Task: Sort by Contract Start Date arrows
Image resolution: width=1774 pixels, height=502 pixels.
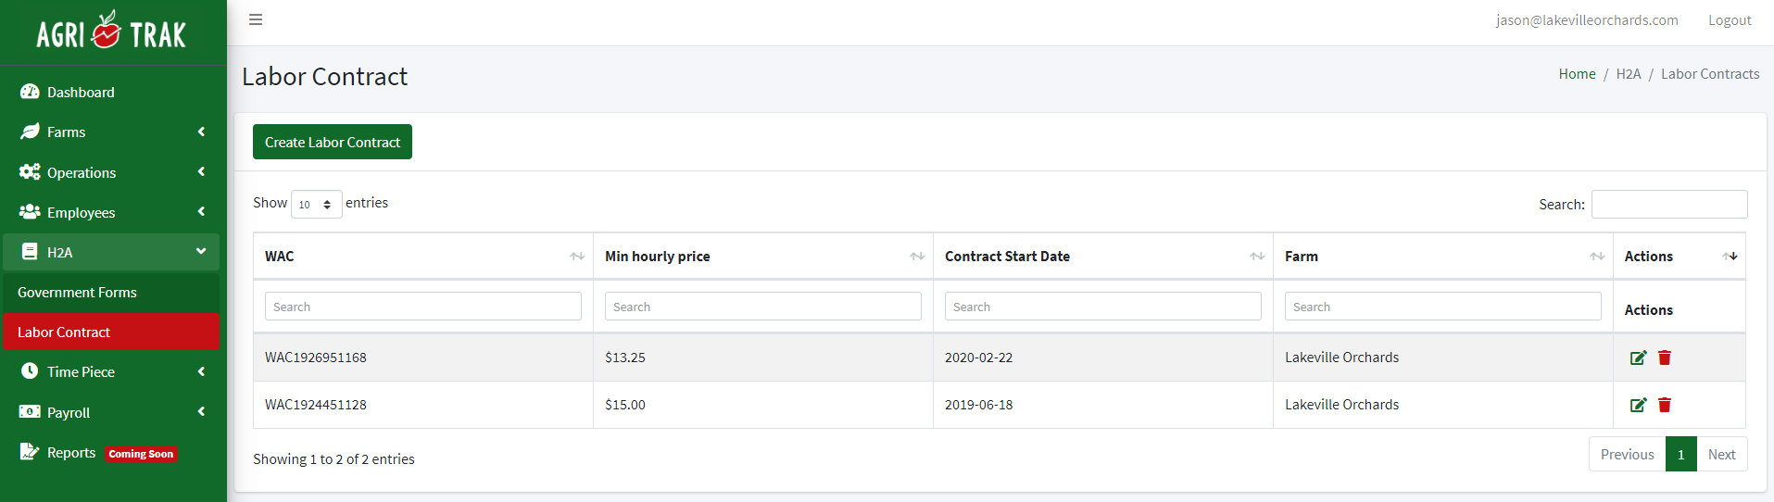Action: pos(1257,257)
